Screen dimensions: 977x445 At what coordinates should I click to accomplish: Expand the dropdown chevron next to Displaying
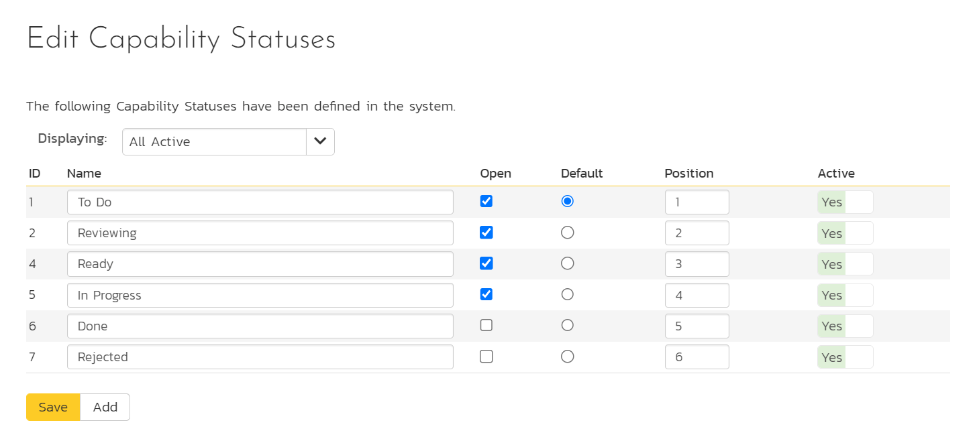[320, 141]
